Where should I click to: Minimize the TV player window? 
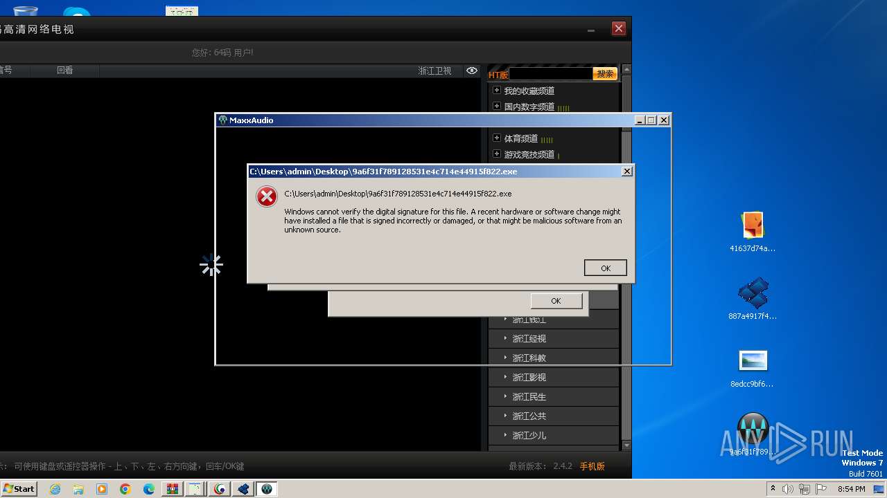(591, 29)
